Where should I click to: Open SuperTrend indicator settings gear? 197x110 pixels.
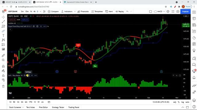[37, 26]
